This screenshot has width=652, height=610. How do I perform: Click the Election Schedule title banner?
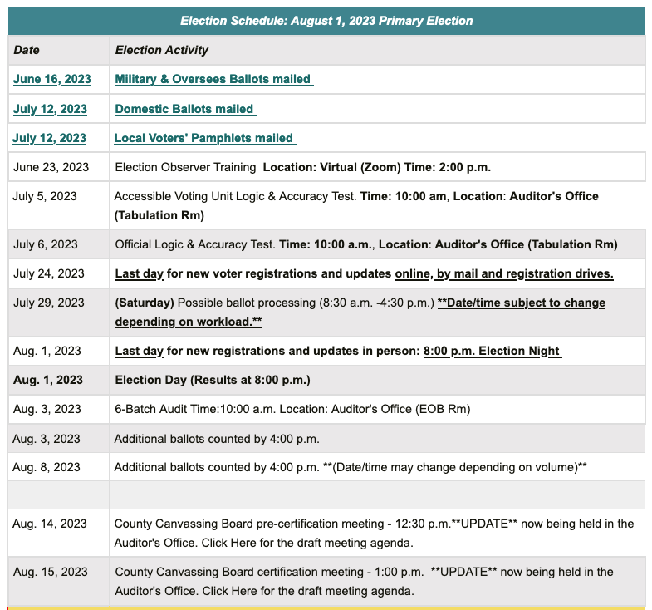click(x=326, y=21)
